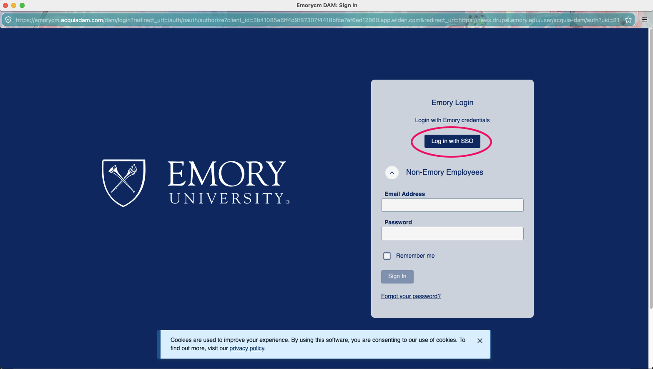This screenshot has width=653, height=369.
Task: Dismiss the cookie notice with X
Action: tap(480, 341)
